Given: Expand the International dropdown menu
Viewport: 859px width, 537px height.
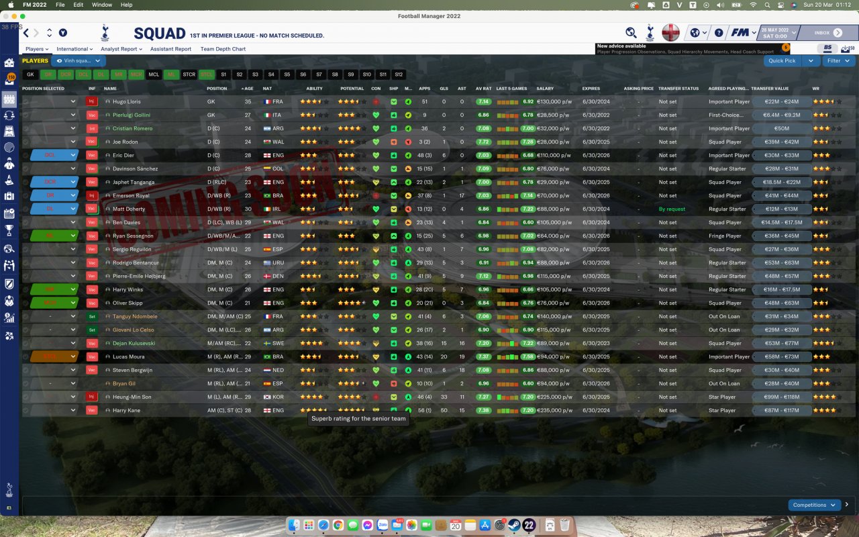Looking at the screenshot, I should 74,49.
